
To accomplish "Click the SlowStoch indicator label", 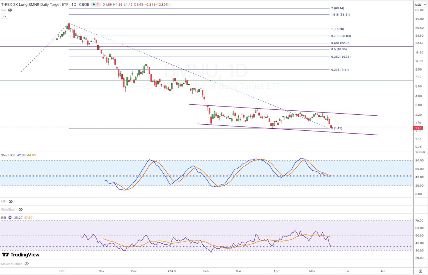I will [9, 209].
